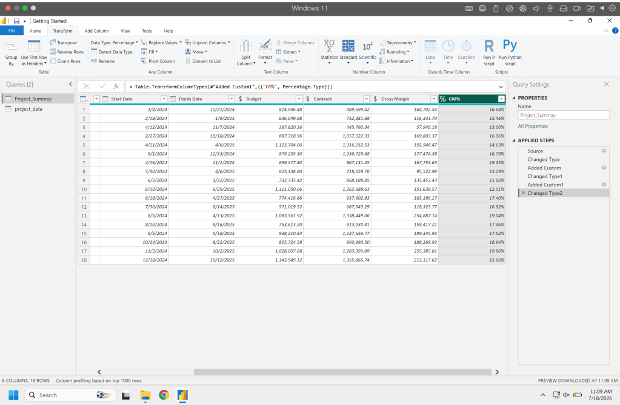Open the File tab

12,31
